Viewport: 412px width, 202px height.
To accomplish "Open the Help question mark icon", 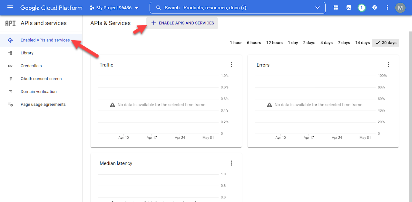I will 375,8.
